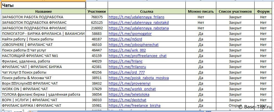Click the 'Можно писать' header cell

tap(201, 12)
